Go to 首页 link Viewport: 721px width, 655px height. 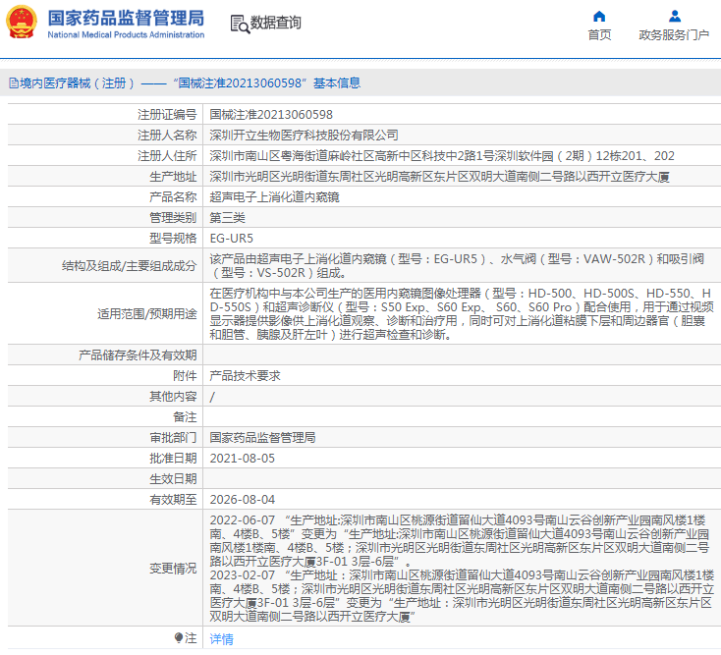[x=599, y=35]
